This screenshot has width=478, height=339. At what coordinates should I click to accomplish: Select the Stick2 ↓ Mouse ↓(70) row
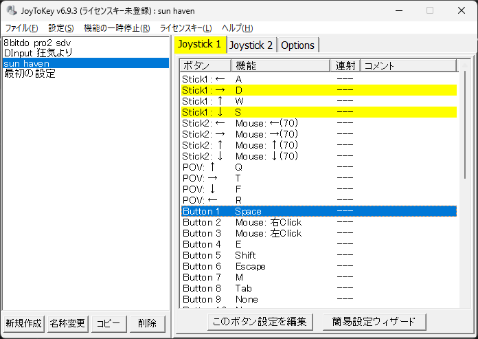319,156
